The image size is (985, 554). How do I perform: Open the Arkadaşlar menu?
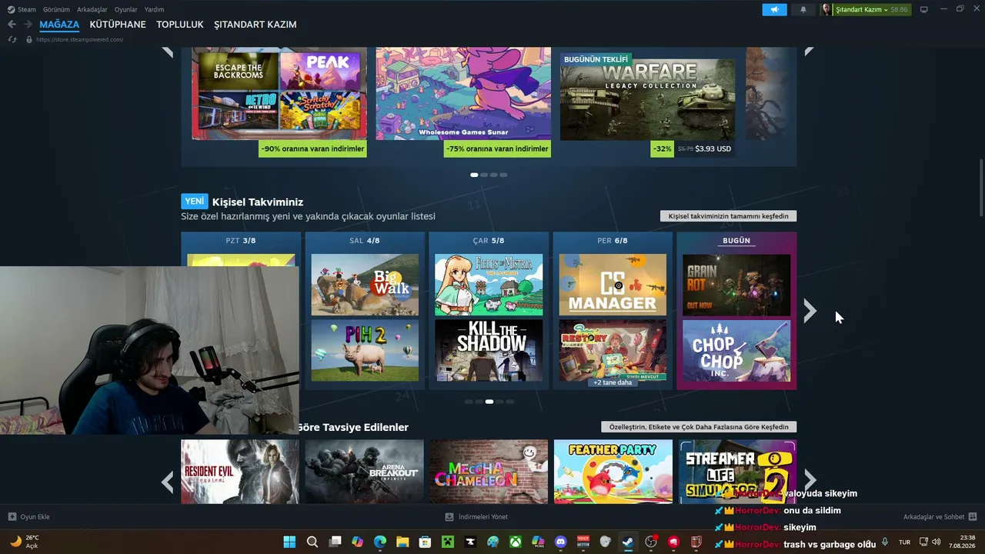(x=92, y=9)
